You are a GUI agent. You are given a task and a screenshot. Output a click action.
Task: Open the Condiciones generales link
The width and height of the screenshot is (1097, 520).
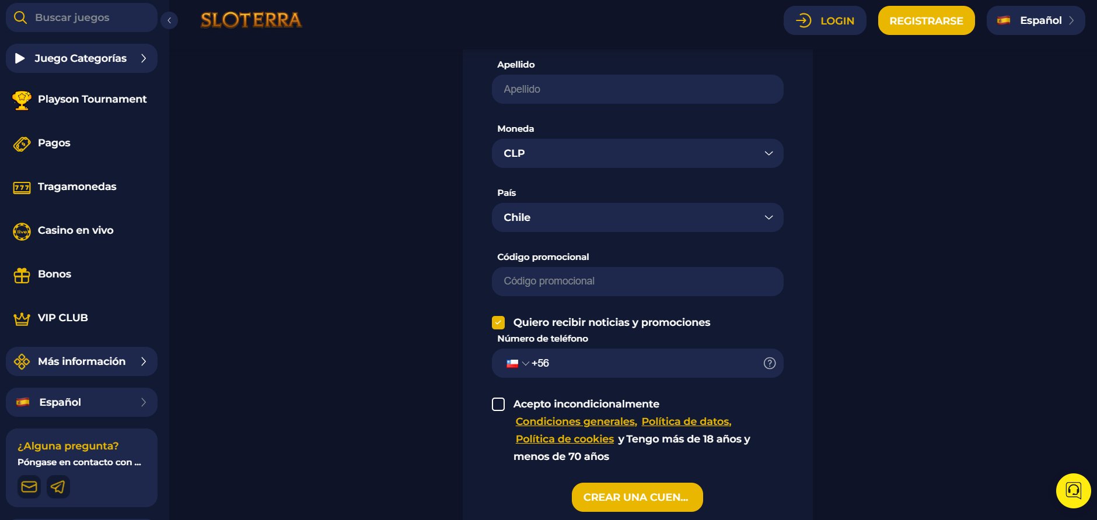click(575, 421)
